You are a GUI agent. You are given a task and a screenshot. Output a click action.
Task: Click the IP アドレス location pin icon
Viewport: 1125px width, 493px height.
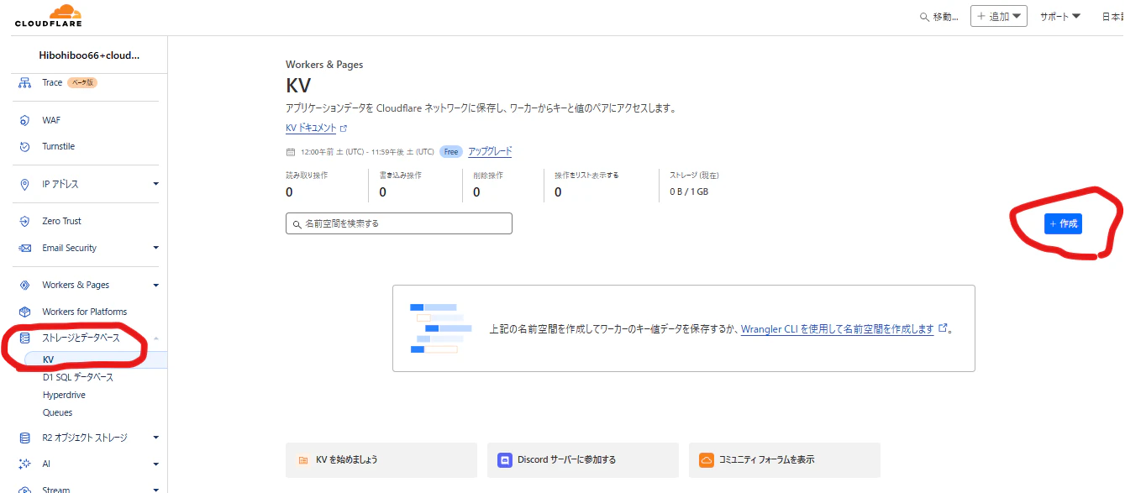pyautogui.click(x=24, y=184)
